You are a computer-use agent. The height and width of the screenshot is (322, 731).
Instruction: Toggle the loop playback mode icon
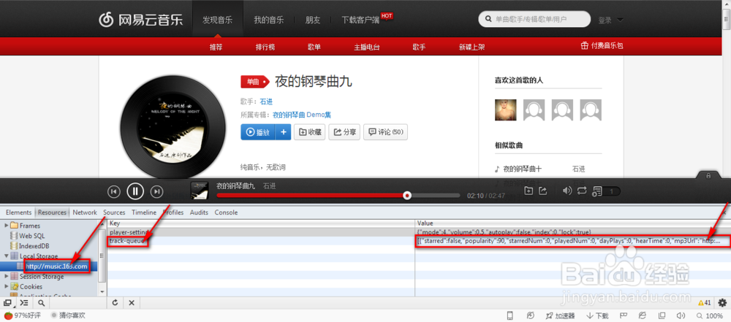[582, 191]
